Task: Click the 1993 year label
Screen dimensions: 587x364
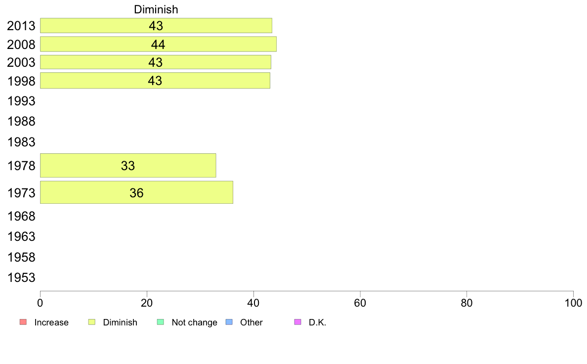Action: coord(21,101)
